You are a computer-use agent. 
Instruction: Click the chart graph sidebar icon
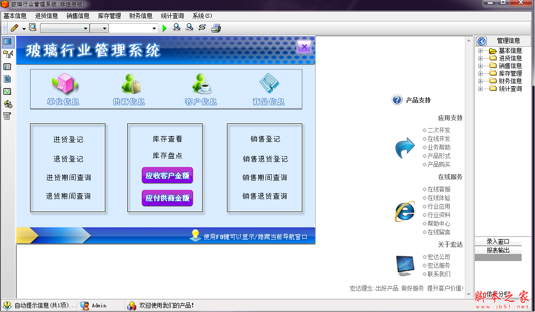click(x=7, y=91)
